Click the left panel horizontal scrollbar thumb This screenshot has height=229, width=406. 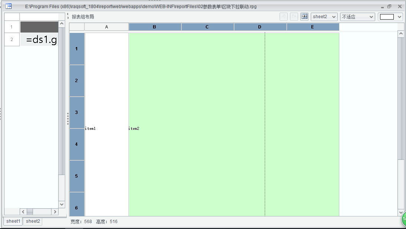(30, 212)
